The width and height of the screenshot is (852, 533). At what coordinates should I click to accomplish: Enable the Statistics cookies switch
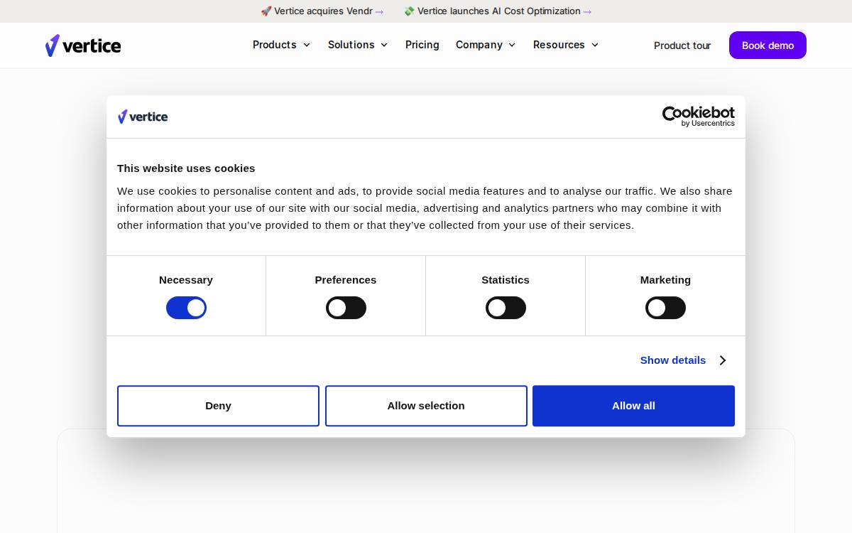click(506, 308)
